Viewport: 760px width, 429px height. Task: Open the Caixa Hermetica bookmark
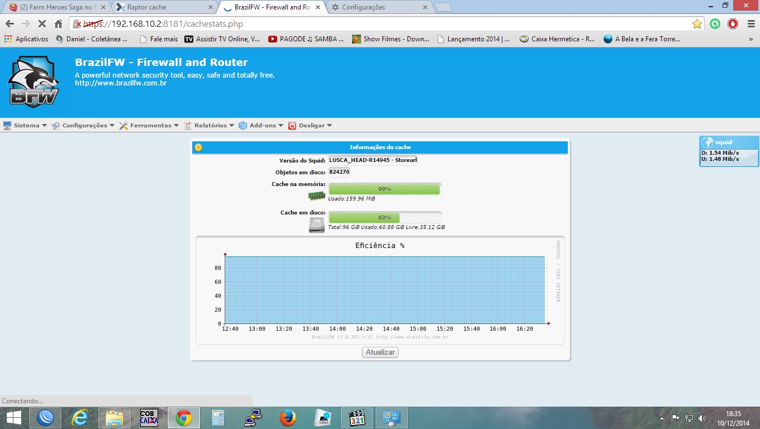coord(558,39)
